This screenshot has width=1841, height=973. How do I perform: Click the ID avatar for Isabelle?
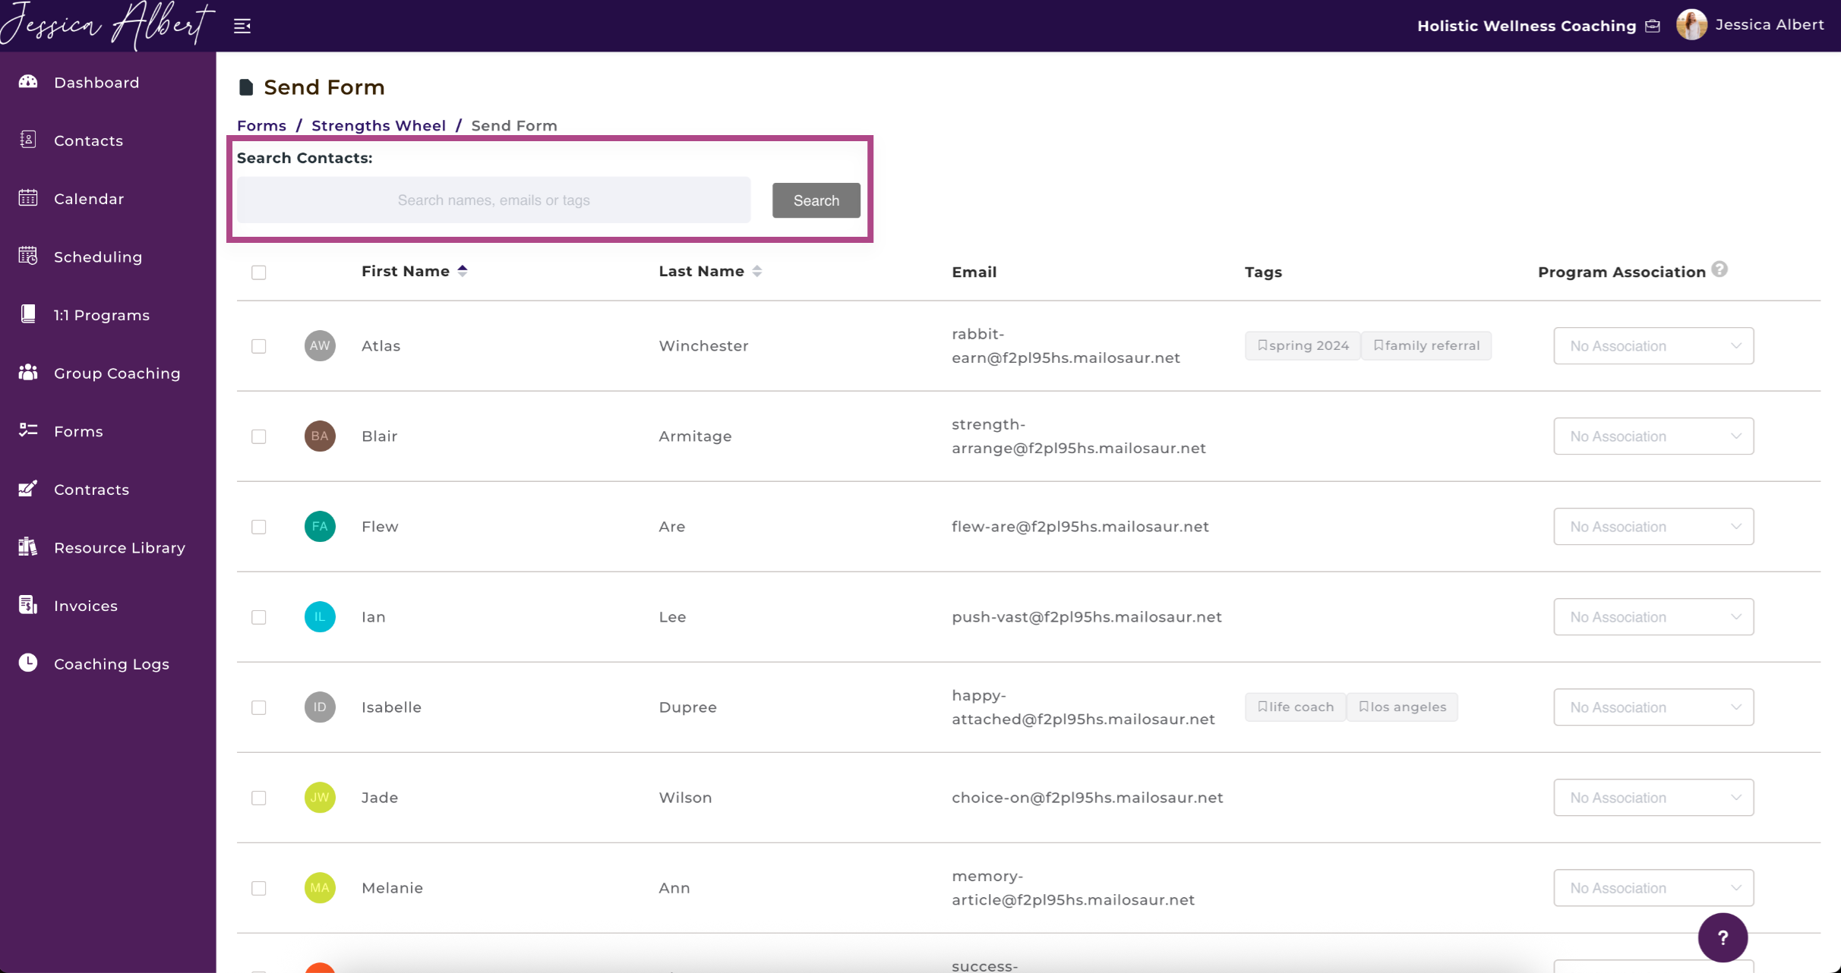click(320, 707)
